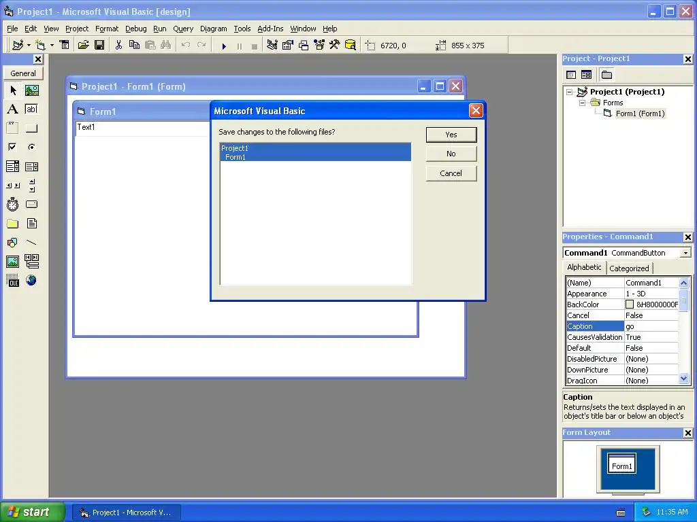Select the OptionButton control tool
This screenshot has height=522, width=697.
click(31, 147)
